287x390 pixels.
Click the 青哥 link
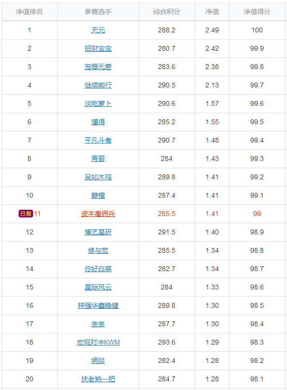click(98, 159)
